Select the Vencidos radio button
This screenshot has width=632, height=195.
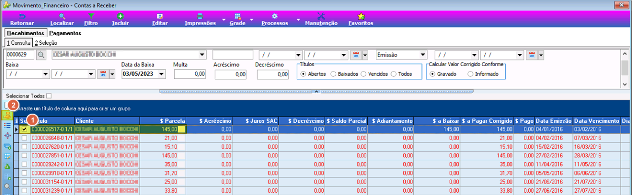click(364, 74)
